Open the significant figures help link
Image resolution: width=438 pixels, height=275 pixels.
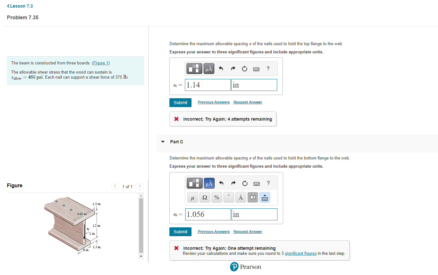click(x=301, y=254)
